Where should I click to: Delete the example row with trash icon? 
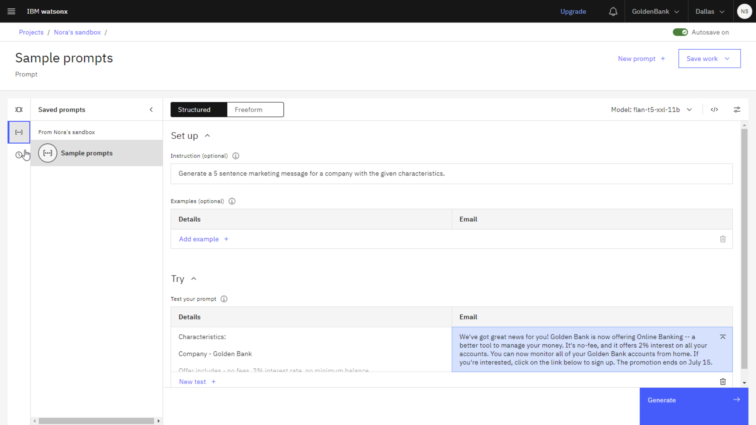pyautogui.click(x=723, y=239)
